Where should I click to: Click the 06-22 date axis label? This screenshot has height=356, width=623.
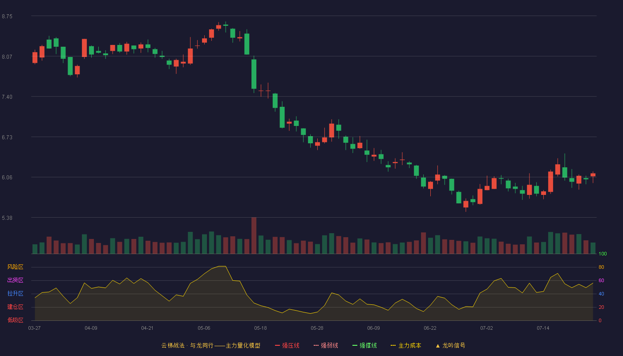click(x=430, y=328)
